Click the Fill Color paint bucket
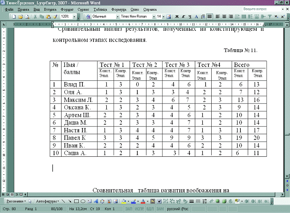290x213 pixels. [x=123, y=202]
